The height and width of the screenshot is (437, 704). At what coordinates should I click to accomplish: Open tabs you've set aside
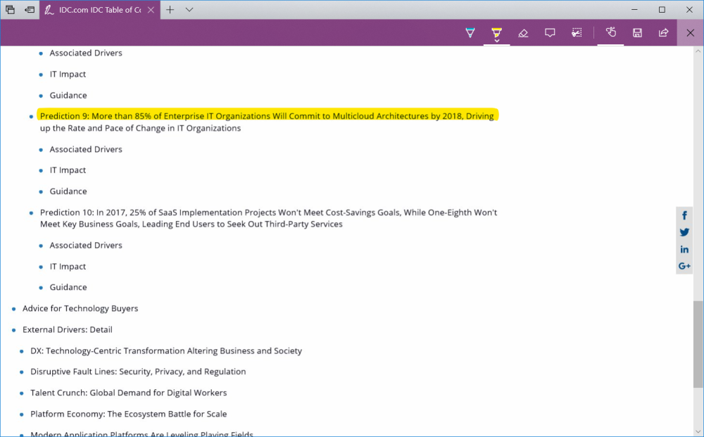pyautogui.click(x=10, y=9)
